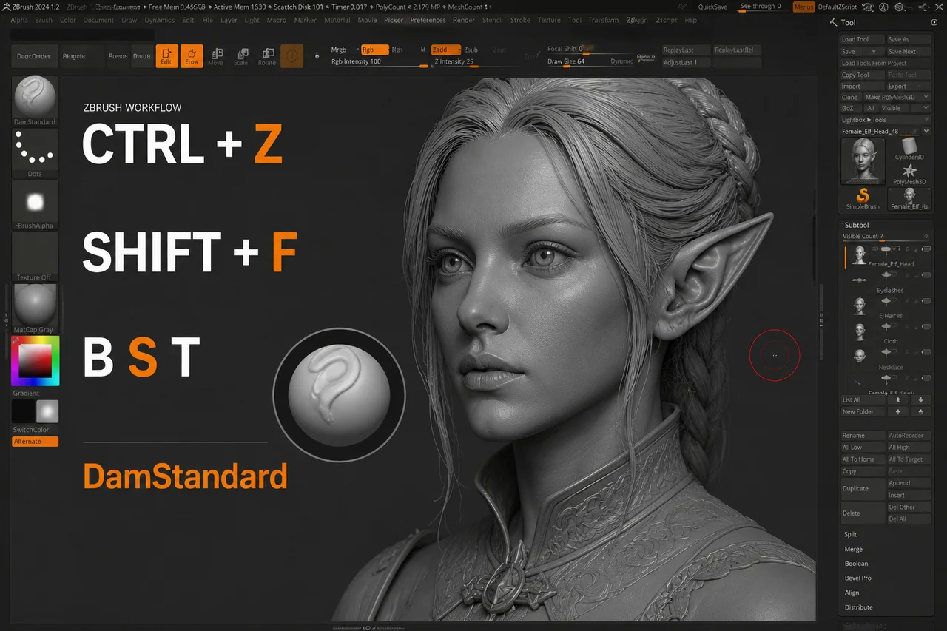The image size is (947, 631).
Task: Select the Rotate transform tool
Action: coord(267,56)
